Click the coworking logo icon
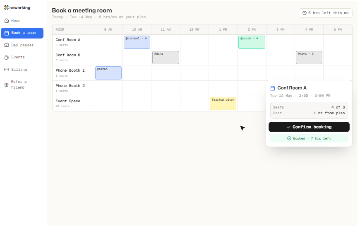 pos(6,7)
